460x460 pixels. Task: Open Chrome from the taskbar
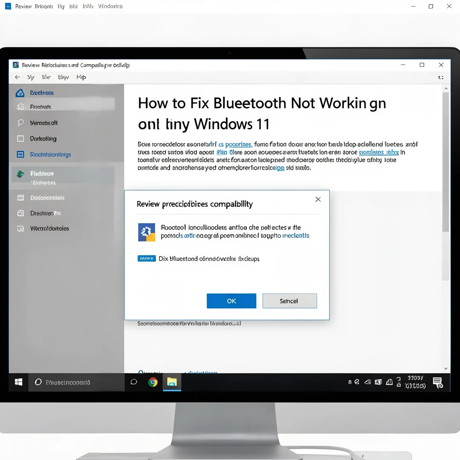(x=152, y=382)
